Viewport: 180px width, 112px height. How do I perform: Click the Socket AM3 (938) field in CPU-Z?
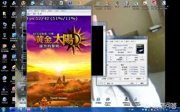click(121, 50)
